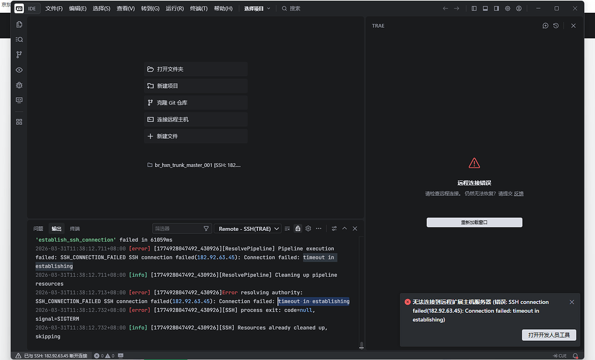Click SSH 182.92.63.45 disconnected status item
This screenshot has height=360, width=595.
pyautogui.click(x=51, y=356)
